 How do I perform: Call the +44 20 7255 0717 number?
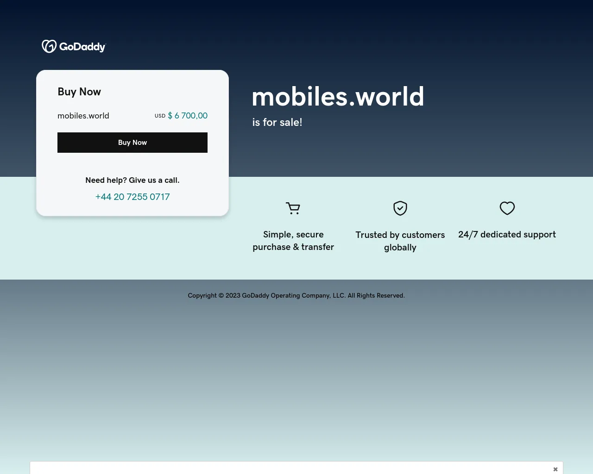(132, 197)
